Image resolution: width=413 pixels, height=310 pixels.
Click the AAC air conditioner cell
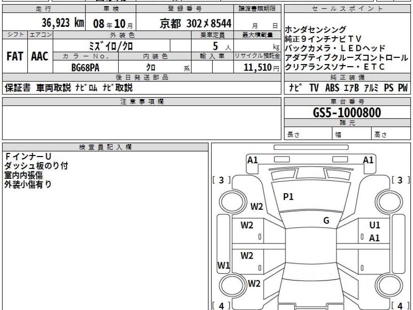click(40, 56)
